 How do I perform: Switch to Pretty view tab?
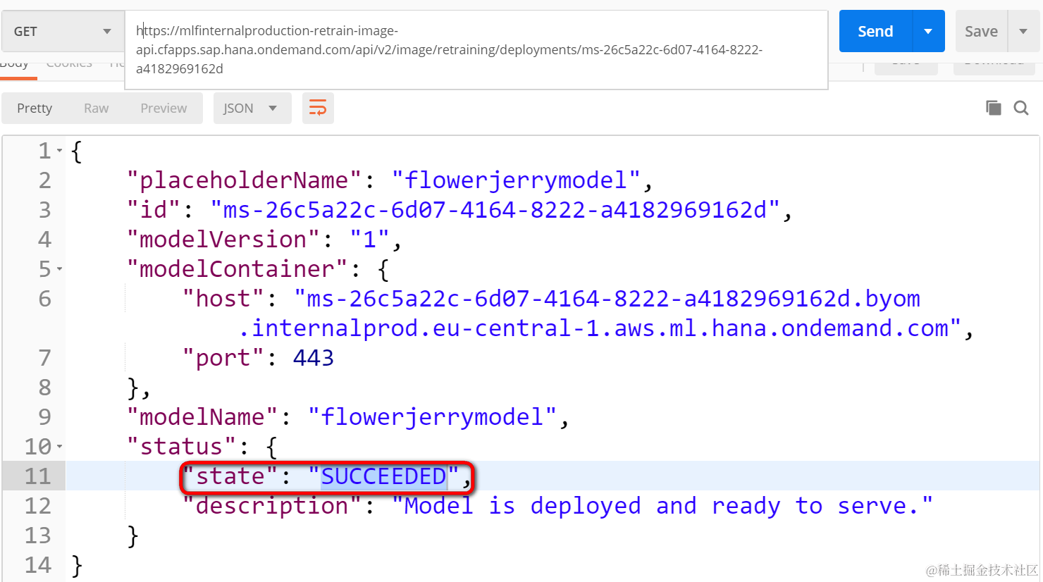[35, 108]
